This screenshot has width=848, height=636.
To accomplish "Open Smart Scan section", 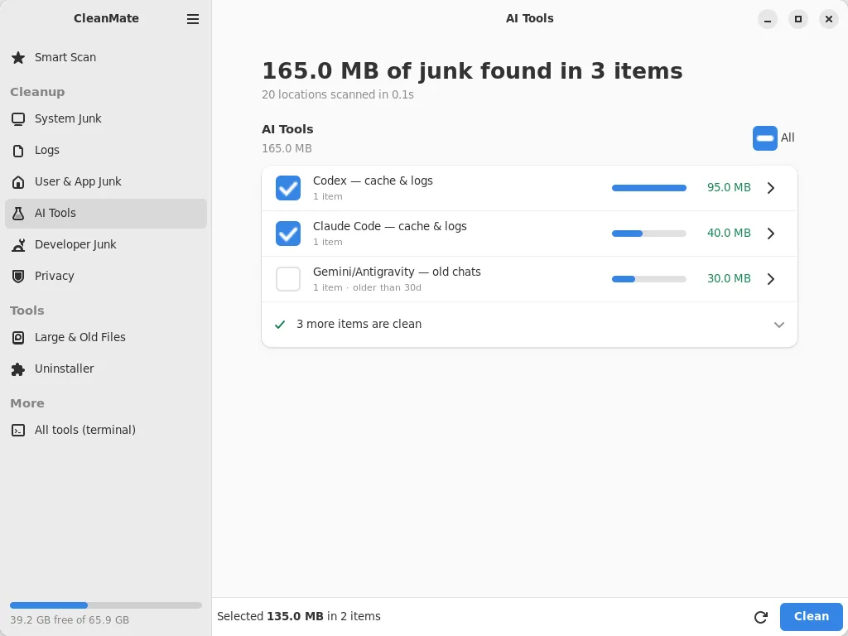I will (106, 57).
